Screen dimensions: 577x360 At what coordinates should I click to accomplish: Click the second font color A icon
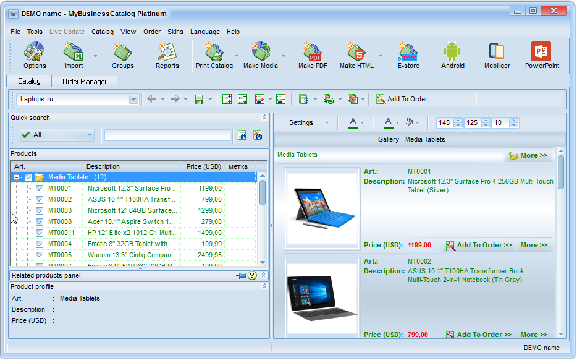pos(388,122)
